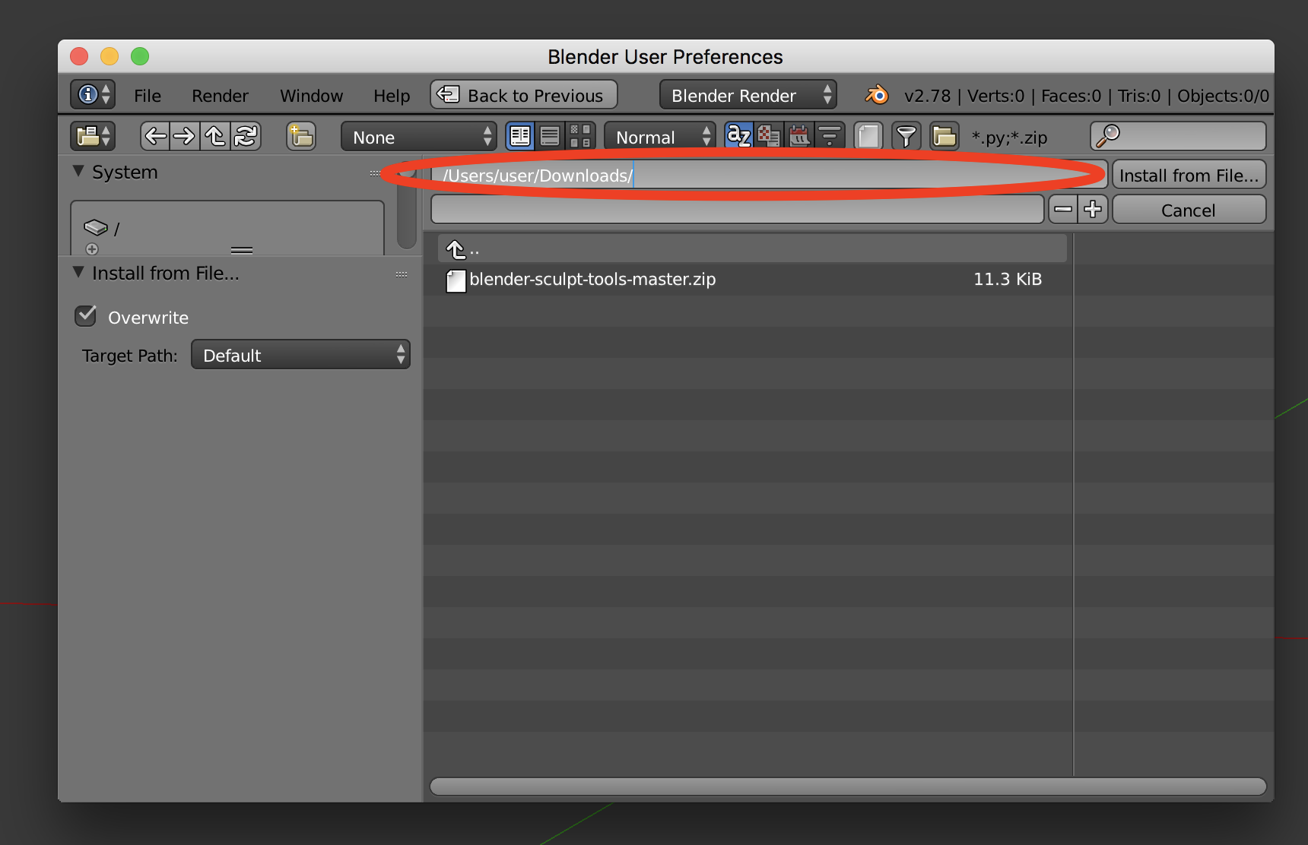The width and height of the screenshot is (1308, 845).
Task: Click the root disk drive icon
Action: click(x=96, y=227)
